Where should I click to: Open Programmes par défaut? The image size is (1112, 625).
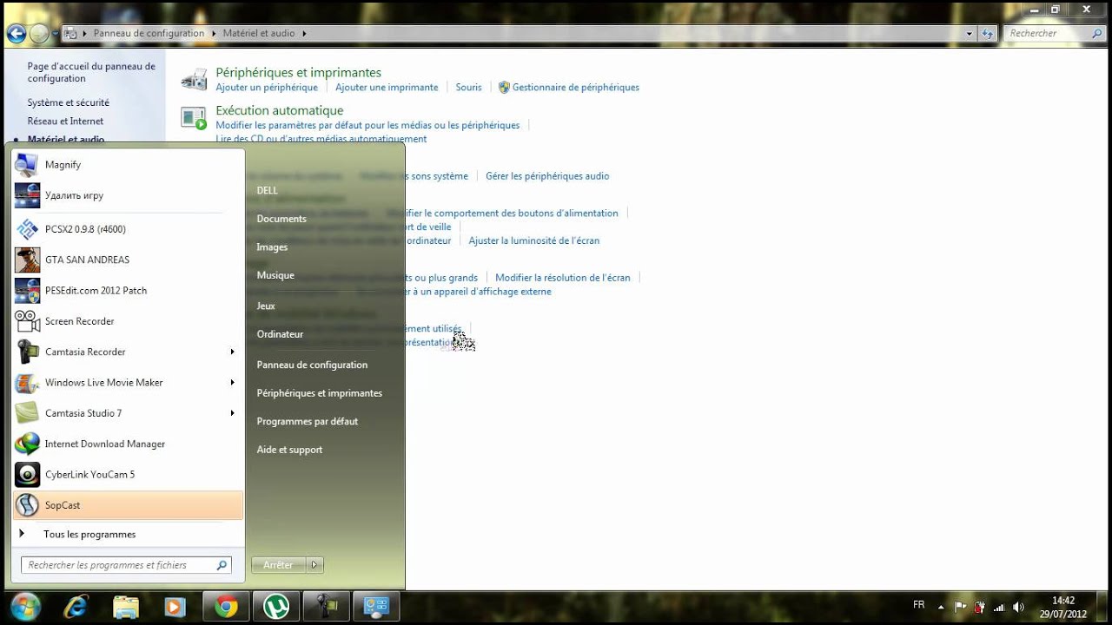click(307, 421)
